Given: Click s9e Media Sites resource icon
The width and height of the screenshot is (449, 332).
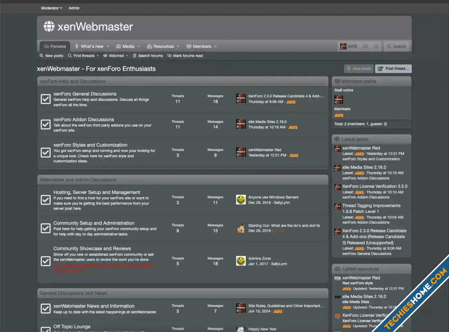Looking at the screenshot, I should point(337,297).
